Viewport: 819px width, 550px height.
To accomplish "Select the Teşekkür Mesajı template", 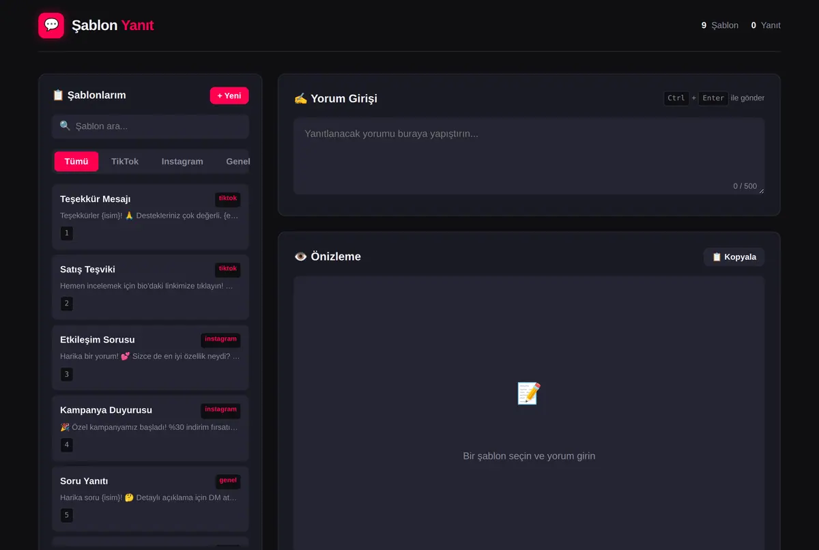I will click(x=150, y=216).
